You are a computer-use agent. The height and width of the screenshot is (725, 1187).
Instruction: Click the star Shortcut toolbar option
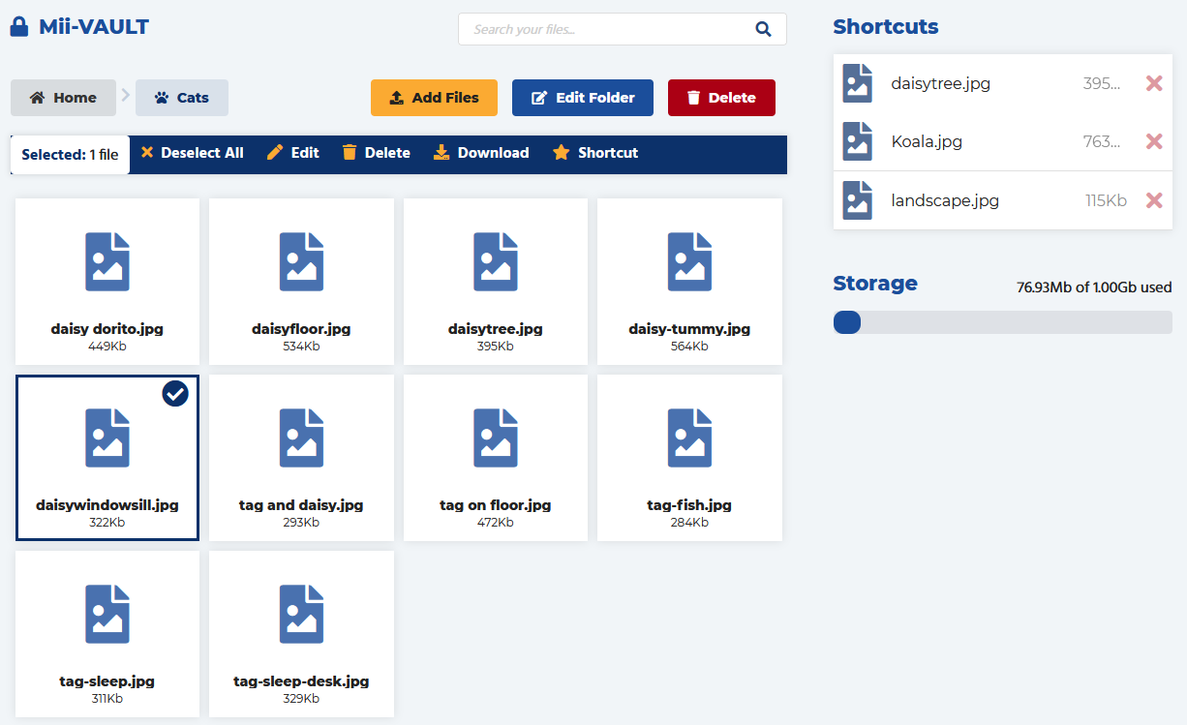(x=594, y=153)
